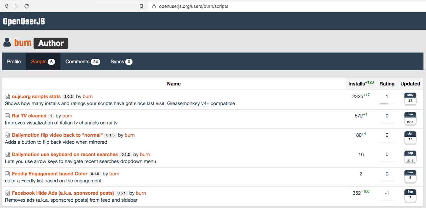Screen dimensions: 426x208
Task: Click the 0.1.2 version badge
Action: (x=125, y=155)
